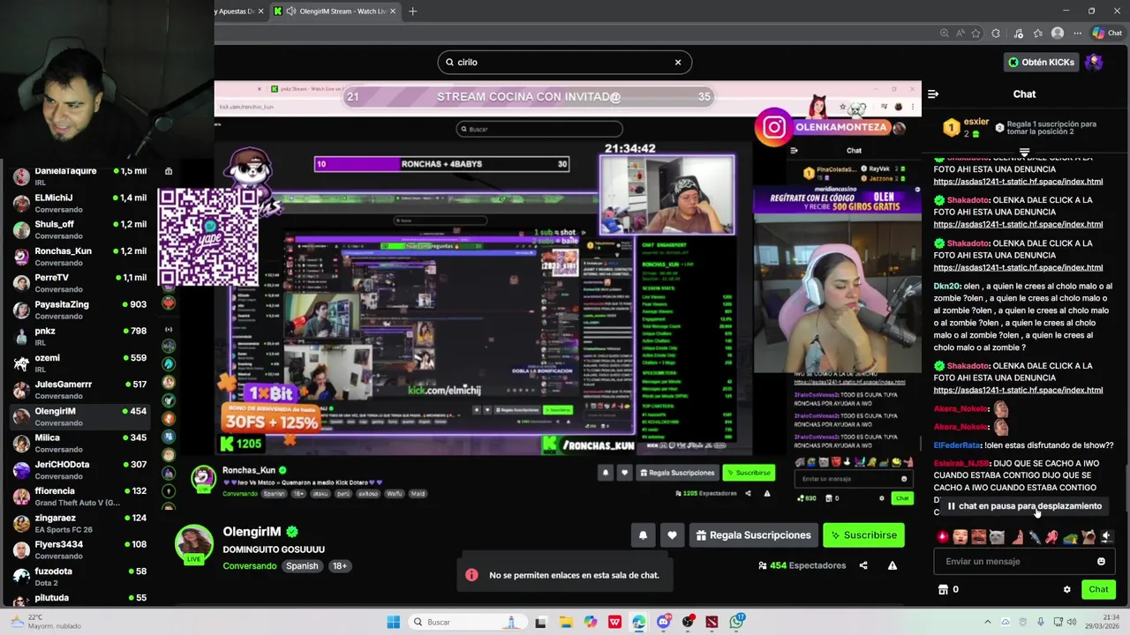1130x635 pixels.
Task: Open Dota 2 icon in taskbar
Action: coord(712,622)
